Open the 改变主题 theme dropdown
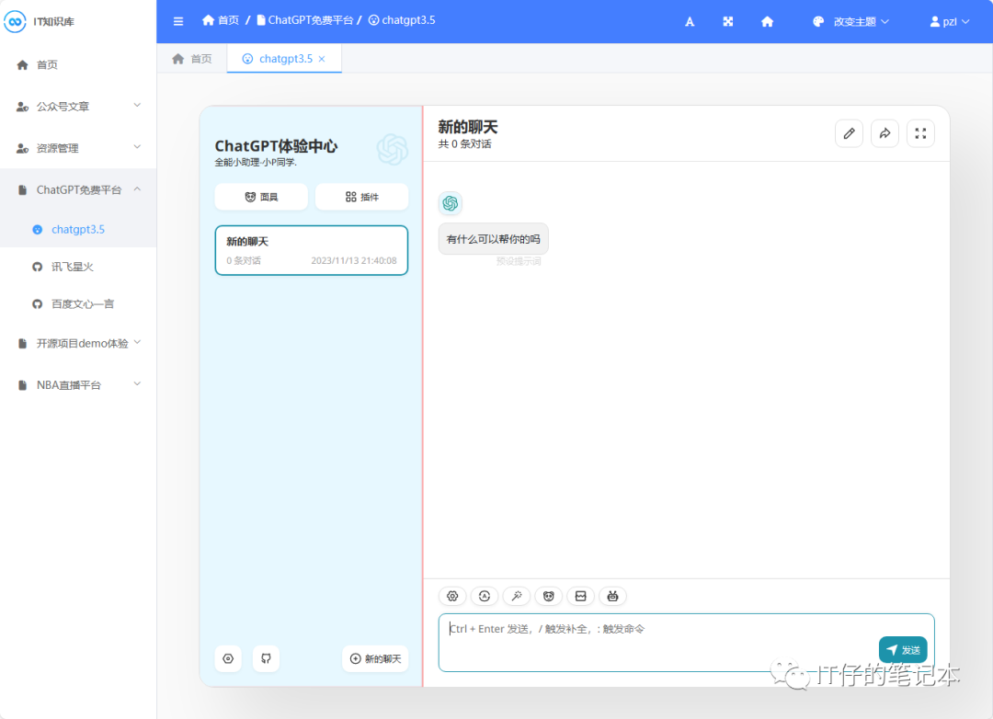This screenshot has width=993, height=719. click(850, 21)
